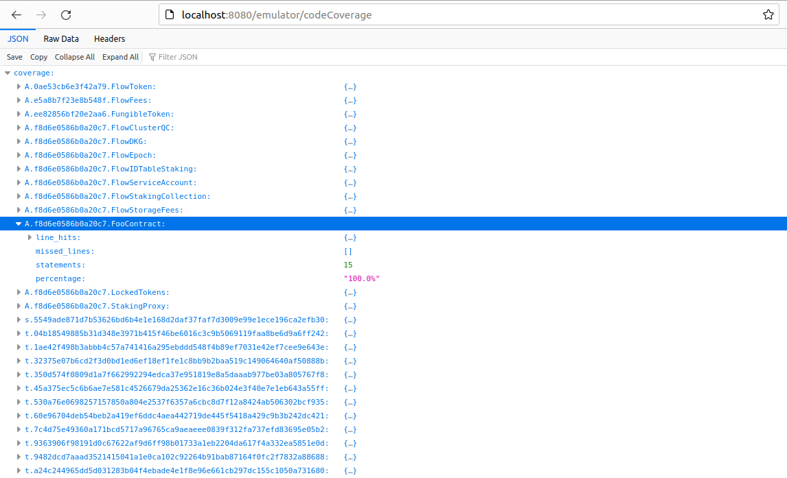Click the FlowToken collapsed object value
Image resolution: width=787 pixels, height=478 pixels.
point(350,86)
